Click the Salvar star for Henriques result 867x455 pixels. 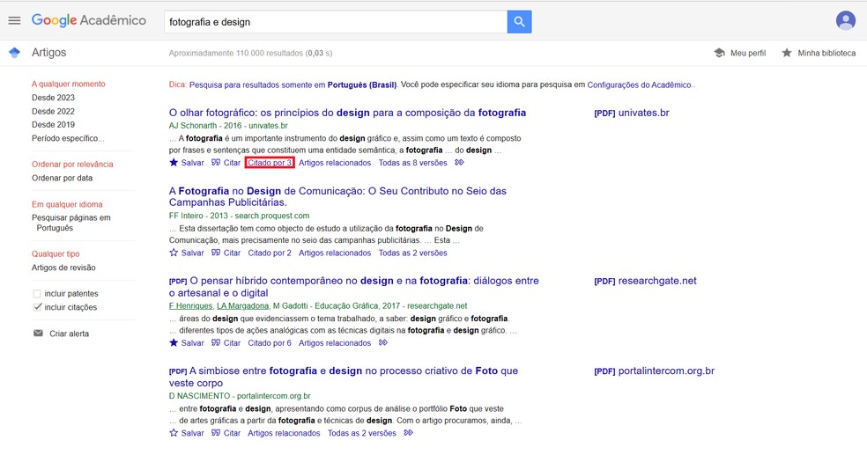pyautogui.click(x=174, y=342)
